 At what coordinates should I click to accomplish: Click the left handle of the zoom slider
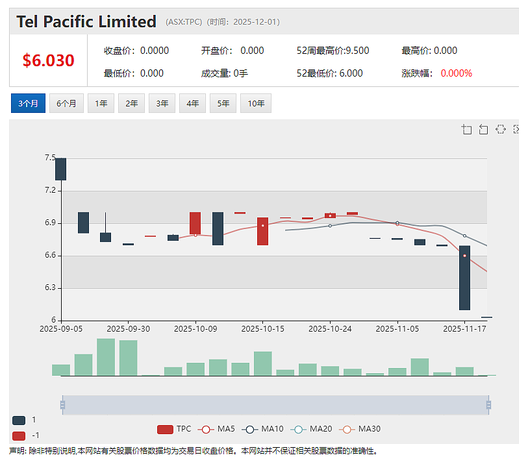tap(62, 405)
